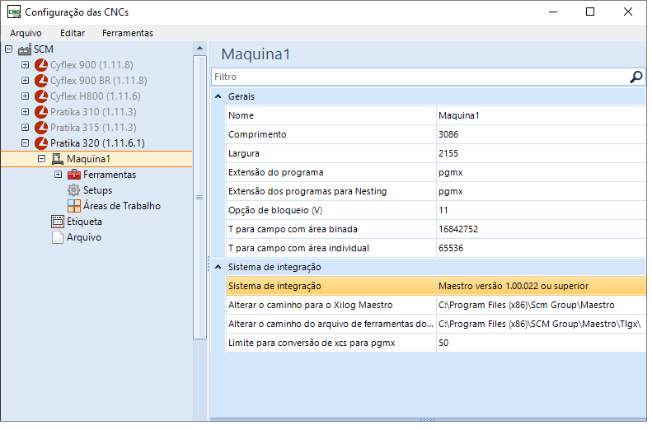The image size is (652, 430).
Task: Open the Arquivo menu
Action: pos(26,33)
